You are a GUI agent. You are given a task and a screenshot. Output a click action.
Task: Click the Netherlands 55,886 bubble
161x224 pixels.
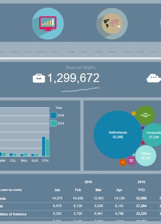(x=118, y=134)
